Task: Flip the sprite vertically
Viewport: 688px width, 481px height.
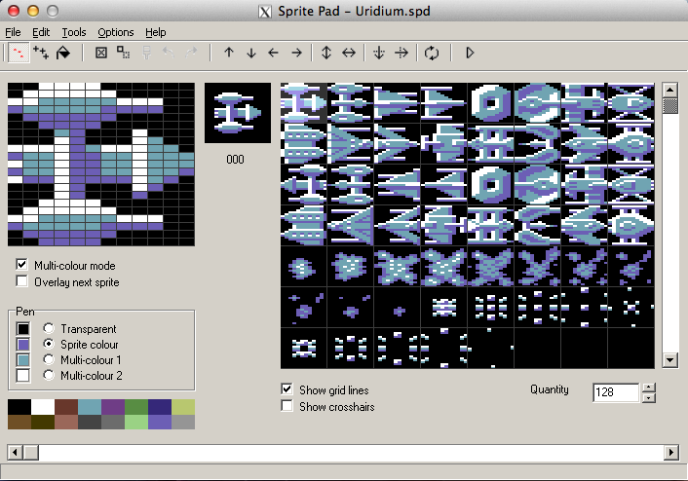Action: pos(326,53)
